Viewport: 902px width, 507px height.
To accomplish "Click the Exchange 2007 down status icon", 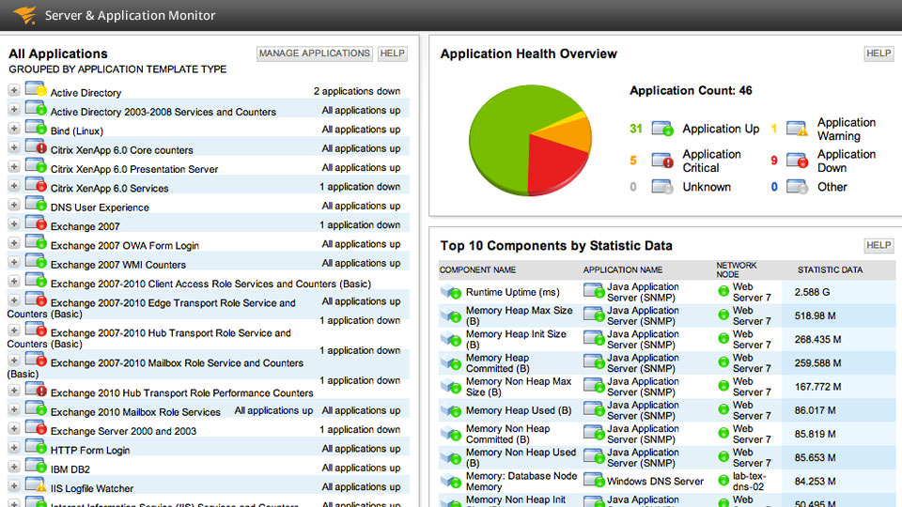I will [36, 223].
